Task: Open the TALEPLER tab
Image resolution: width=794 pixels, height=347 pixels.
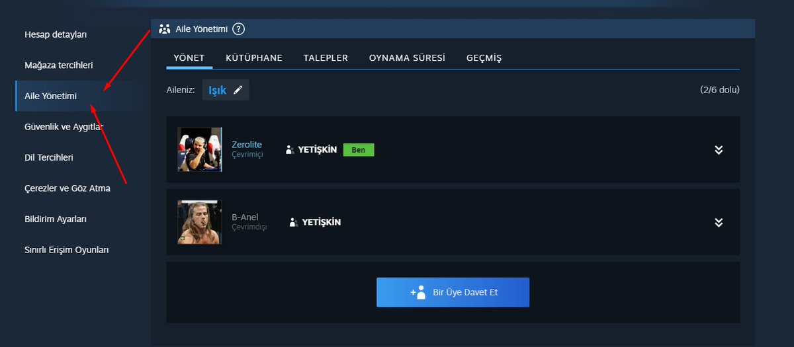Action: click(x=326, y=58)
